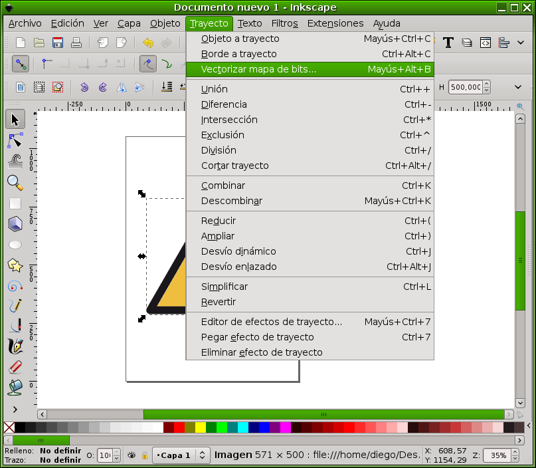Select the Selector arrow tool

click(x=15, y=120)
